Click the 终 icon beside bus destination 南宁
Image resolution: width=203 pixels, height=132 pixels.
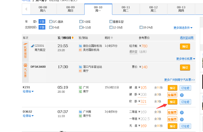point(81,71)
